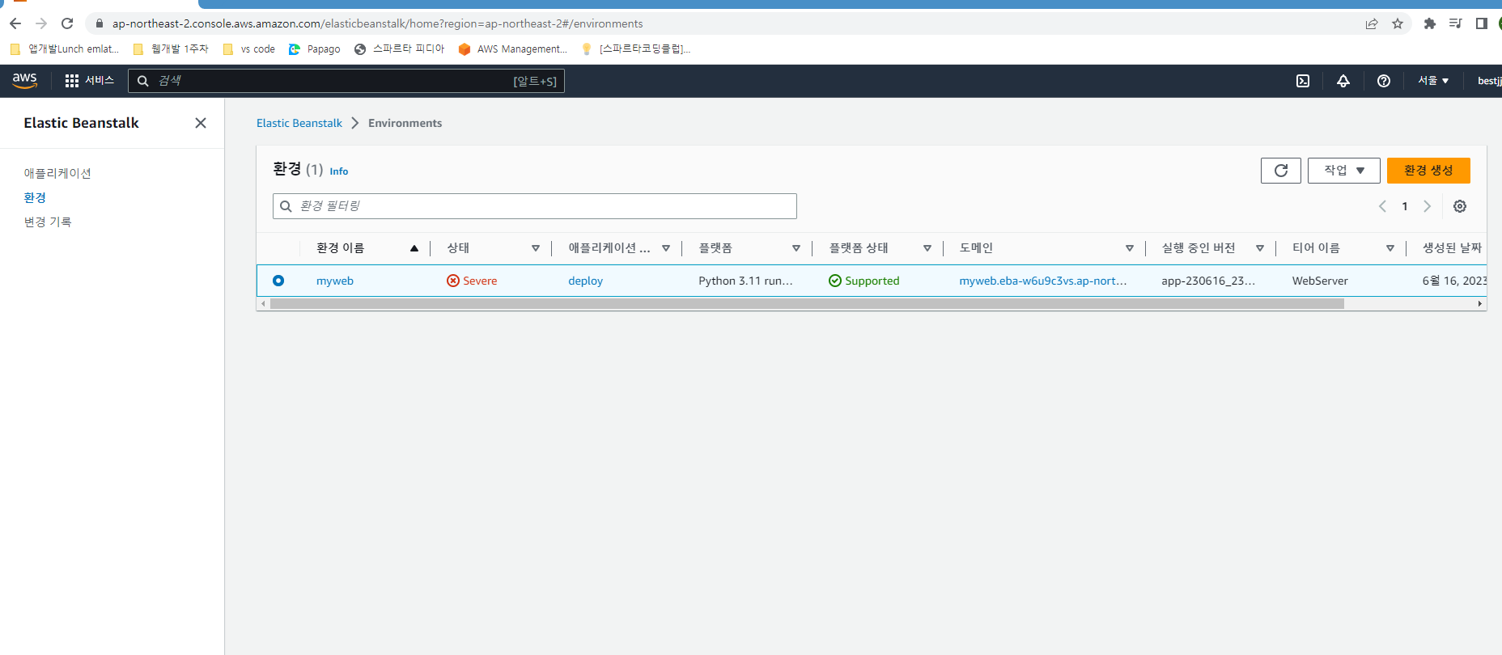Sort by 실행 중인 버전 column arrow

click(x=1260, y=248)
